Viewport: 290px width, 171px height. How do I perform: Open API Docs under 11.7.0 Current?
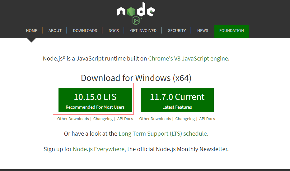pyautogui.click(x=207, y=119)
